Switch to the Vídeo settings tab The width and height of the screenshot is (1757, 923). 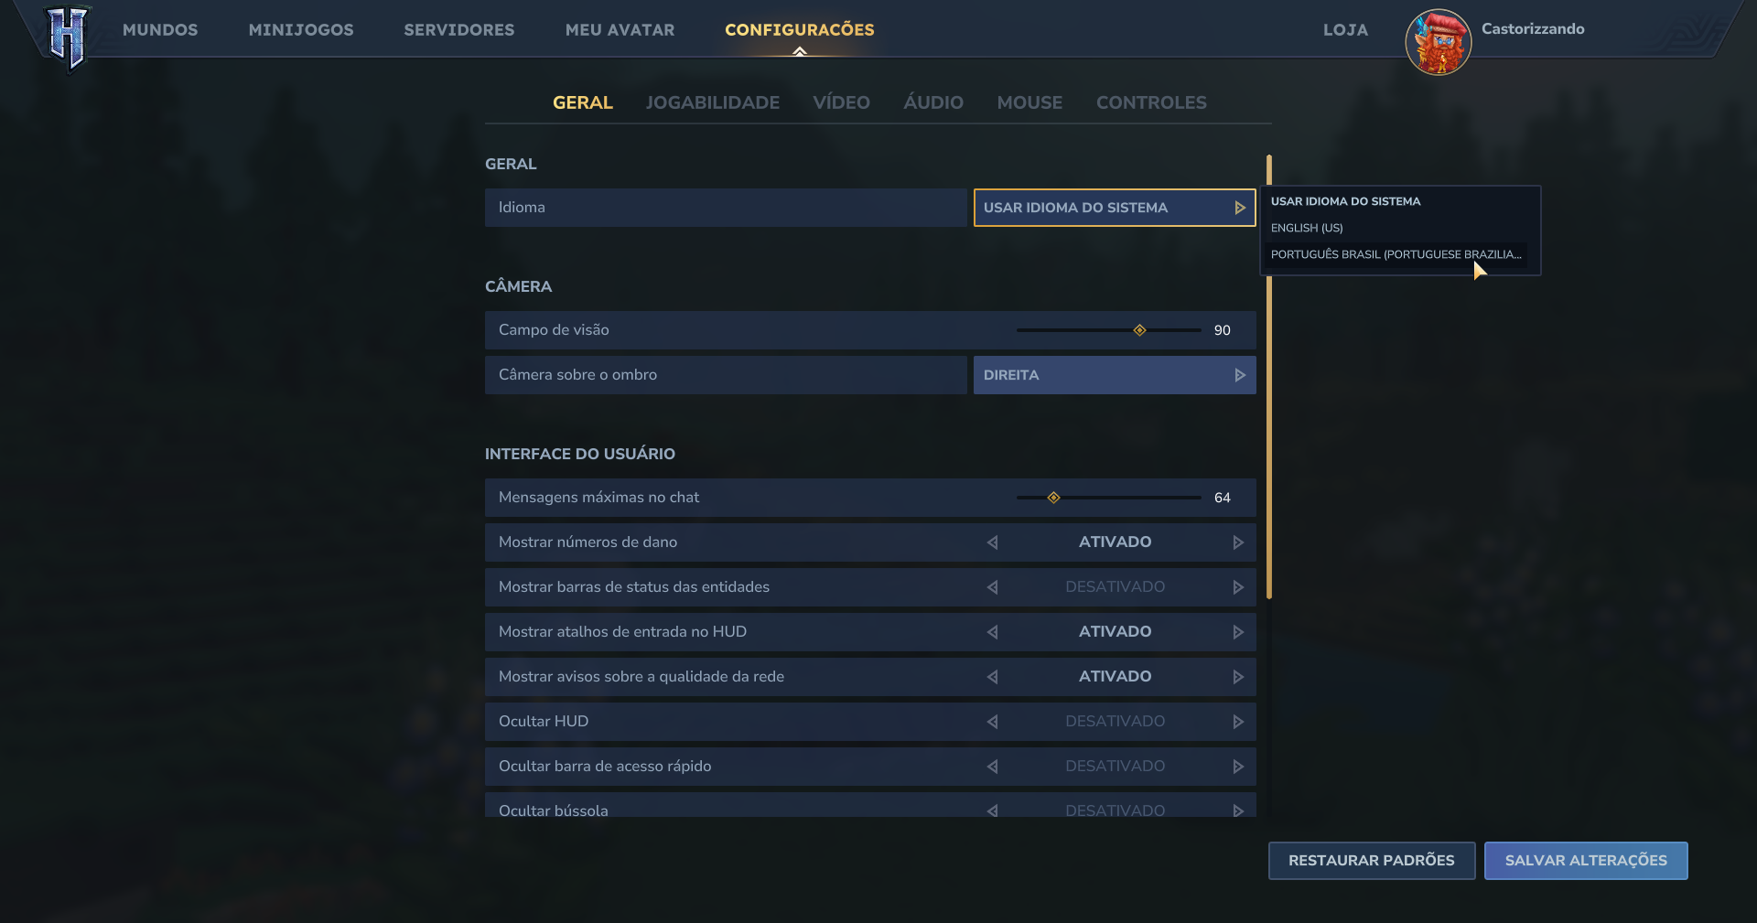[841, 102]
